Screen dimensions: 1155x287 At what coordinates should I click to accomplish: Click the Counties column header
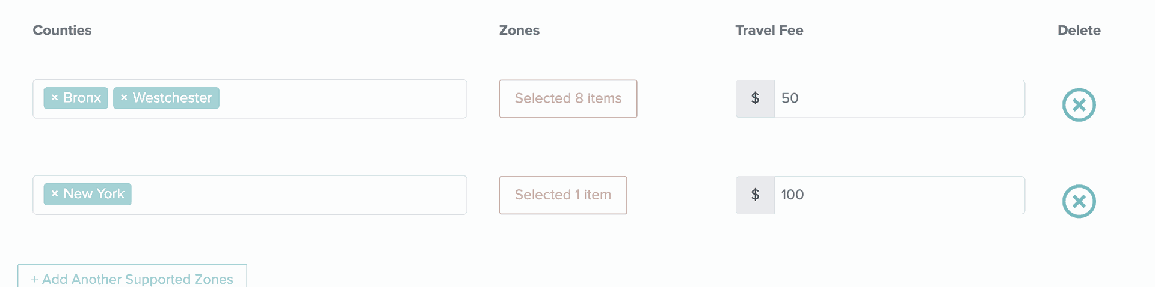[62, 31]
